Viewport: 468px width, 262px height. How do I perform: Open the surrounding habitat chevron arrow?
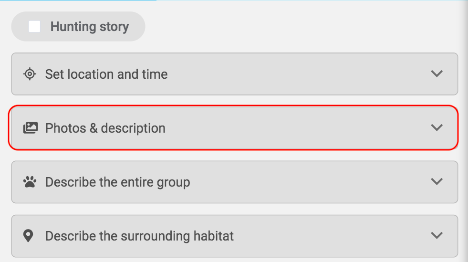click(x=437, y=236)
